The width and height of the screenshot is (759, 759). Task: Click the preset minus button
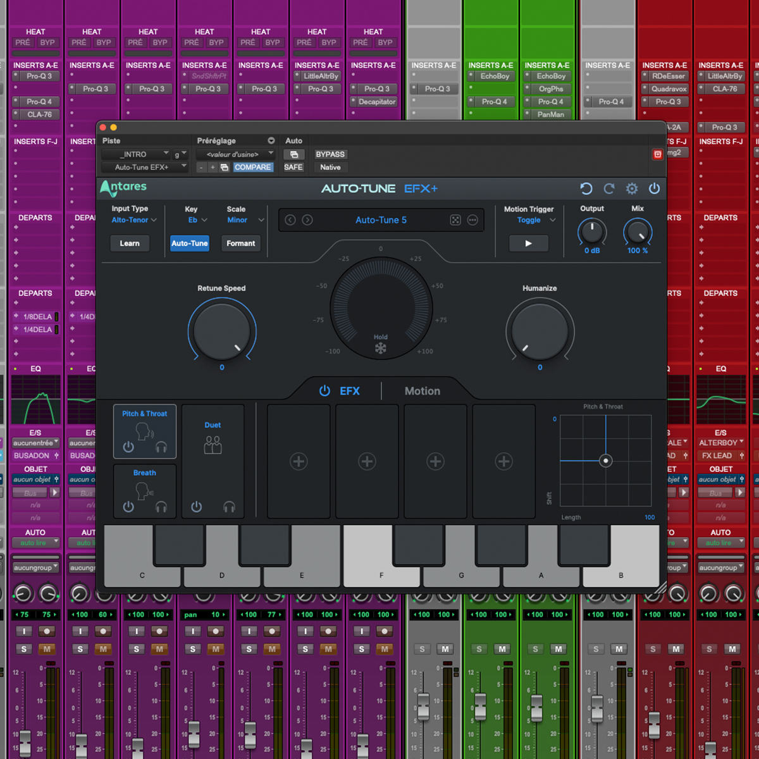click(x=201, y=168)
